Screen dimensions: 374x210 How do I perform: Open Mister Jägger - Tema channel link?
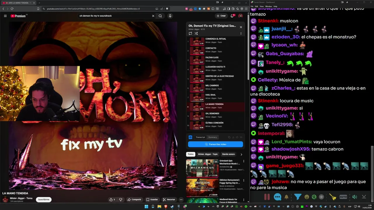pyautogui.click(x=21, y=198)
